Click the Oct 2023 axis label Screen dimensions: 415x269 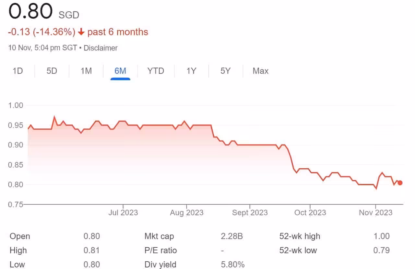coord(310,212)
